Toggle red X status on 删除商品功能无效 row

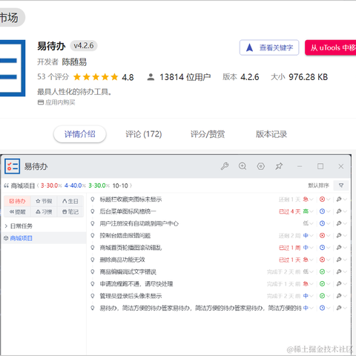(322, 260)
